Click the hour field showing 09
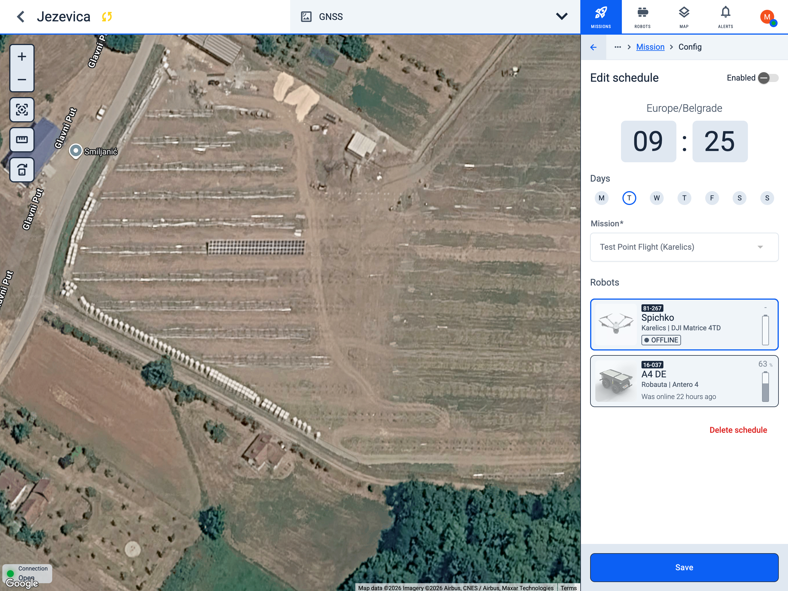 (648, 141)
